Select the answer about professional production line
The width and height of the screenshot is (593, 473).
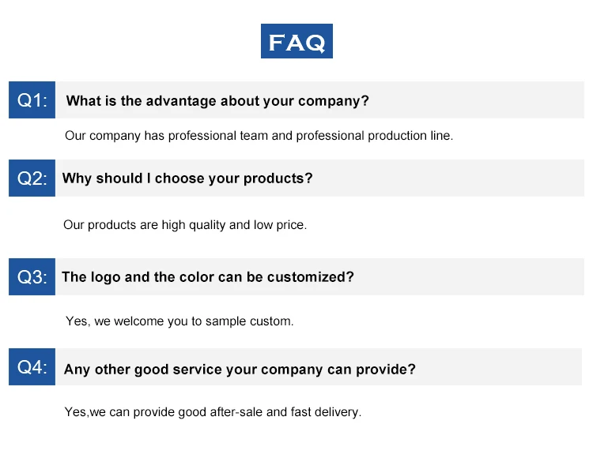point(259,136)
